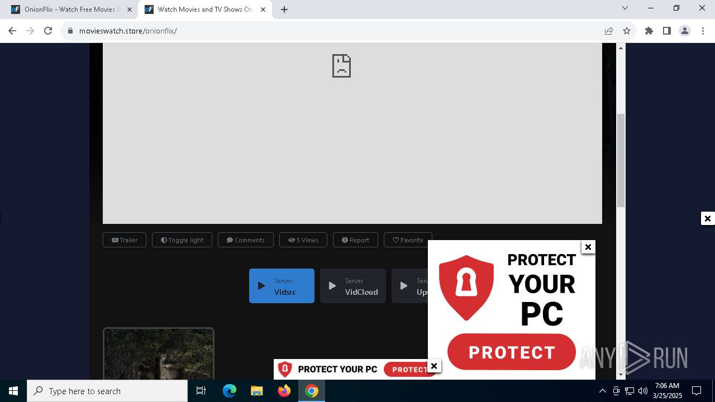The image size is (715, 402).
Task: Close the OnionFlix - Watch Free Movies tab
Action: click(x=130, y=9)
